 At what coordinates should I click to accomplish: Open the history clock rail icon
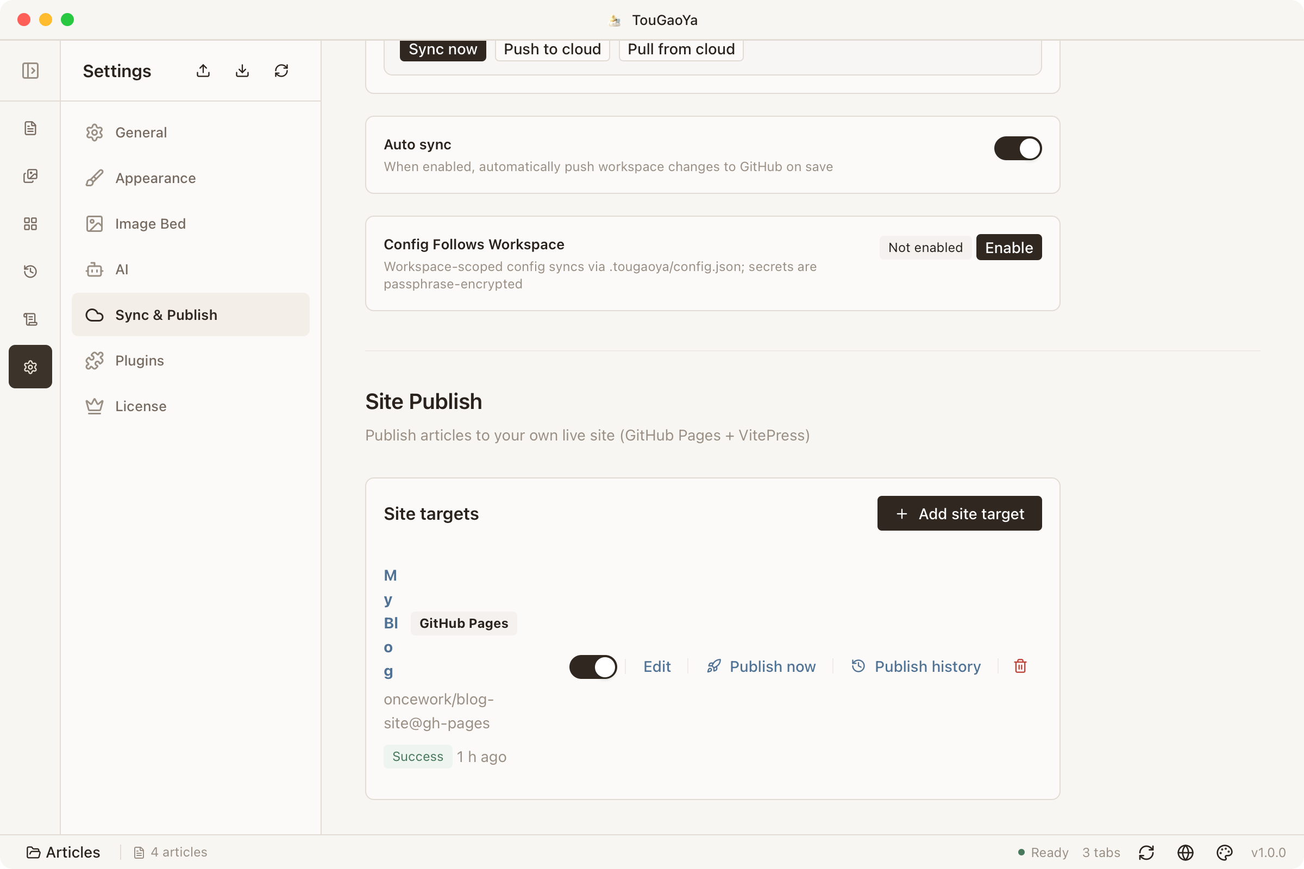pyautogui.click(x=30, y=272)
